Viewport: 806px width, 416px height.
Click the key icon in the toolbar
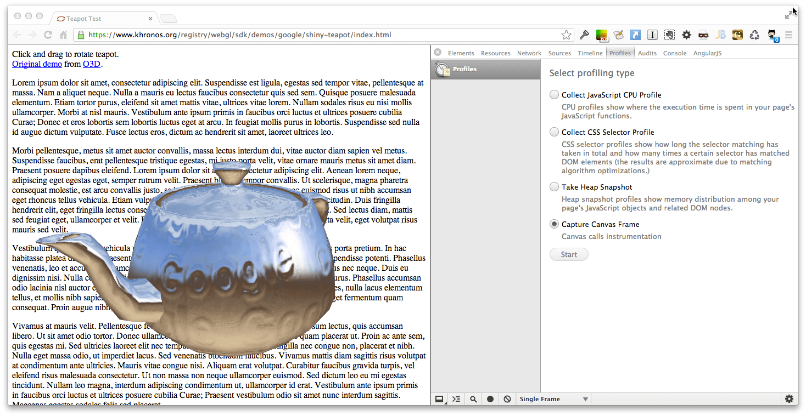584,35
